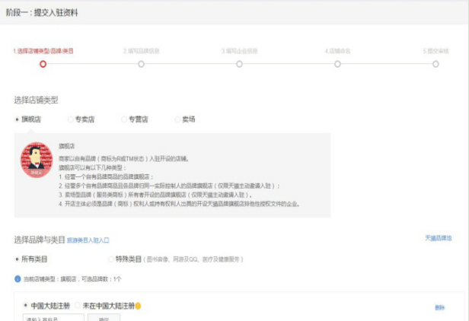
Task: Click the 旗舰店 mascot avatar image
Action: tap(36, 160)
